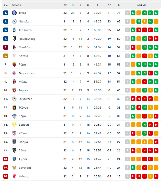This screenshot has width=162, height=183.
Task: Click Inter's grey question-mark next match badge
Action: point(127,13)
